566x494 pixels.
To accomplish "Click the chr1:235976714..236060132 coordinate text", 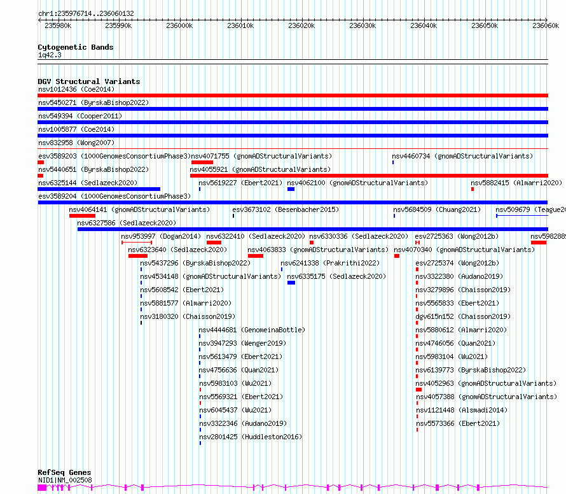I will pyautogui.click(x=86, y=13).
